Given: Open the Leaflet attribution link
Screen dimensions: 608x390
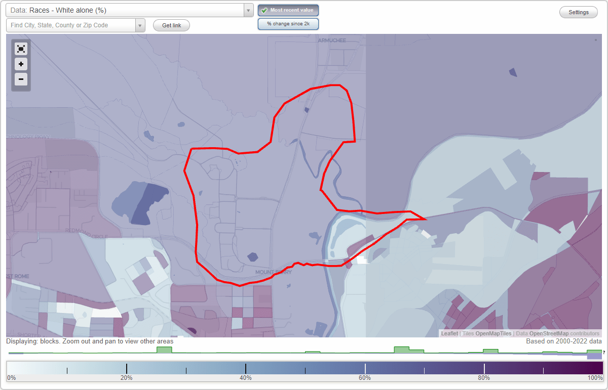Looking at the screenshot, I should pos(449,333).
